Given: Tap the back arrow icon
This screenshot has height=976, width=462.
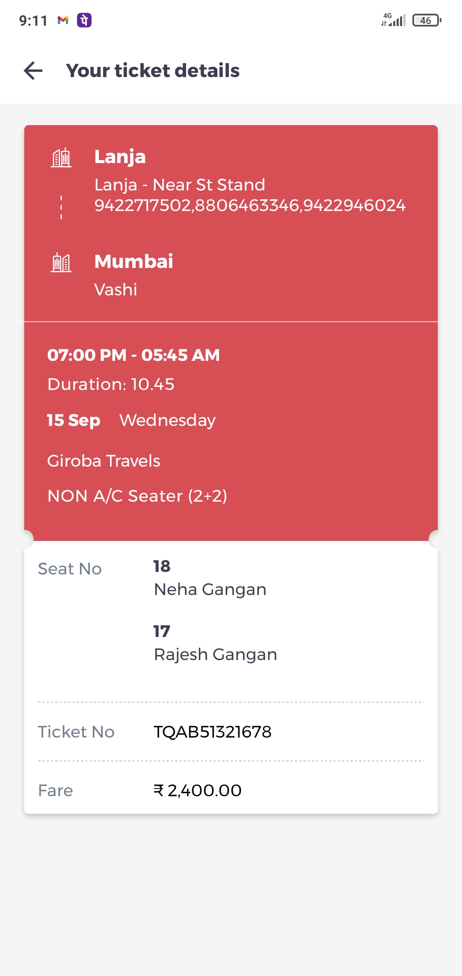Looking at the screenshot, I should point(33,71).
